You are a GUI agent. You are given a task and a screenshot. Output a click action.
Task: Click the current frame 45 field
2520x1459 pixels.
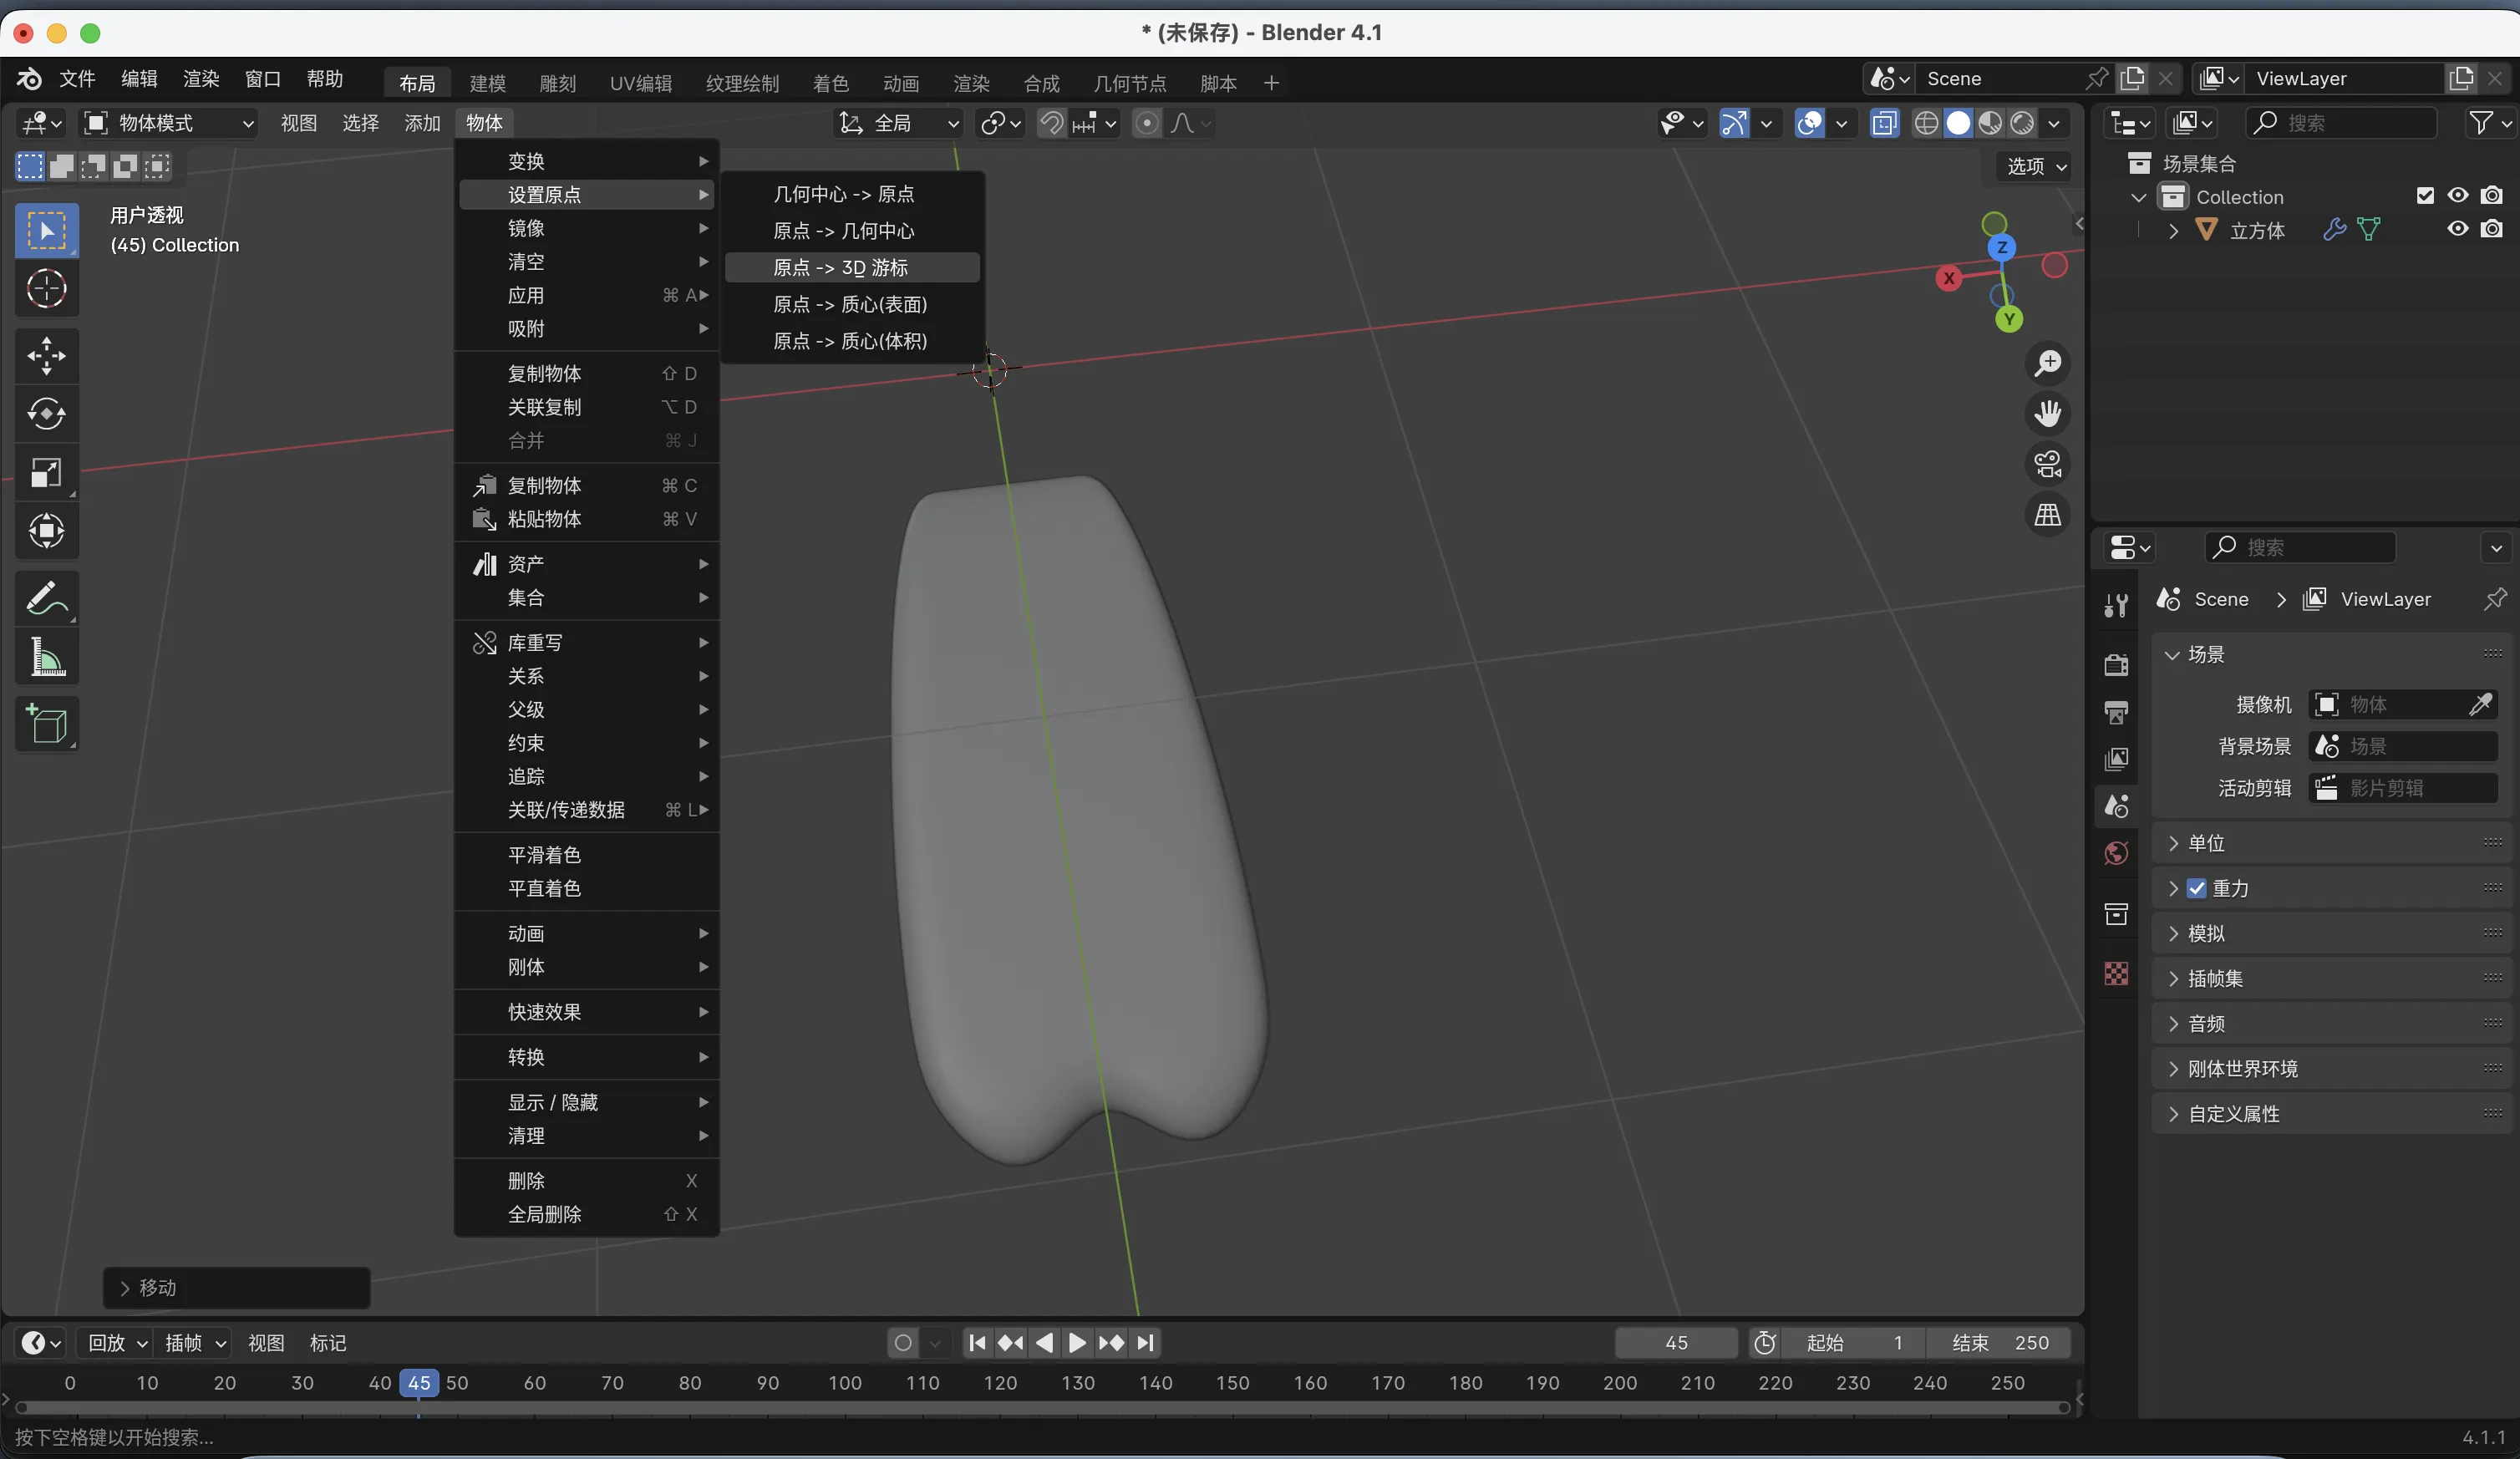click(1676, 1342)
